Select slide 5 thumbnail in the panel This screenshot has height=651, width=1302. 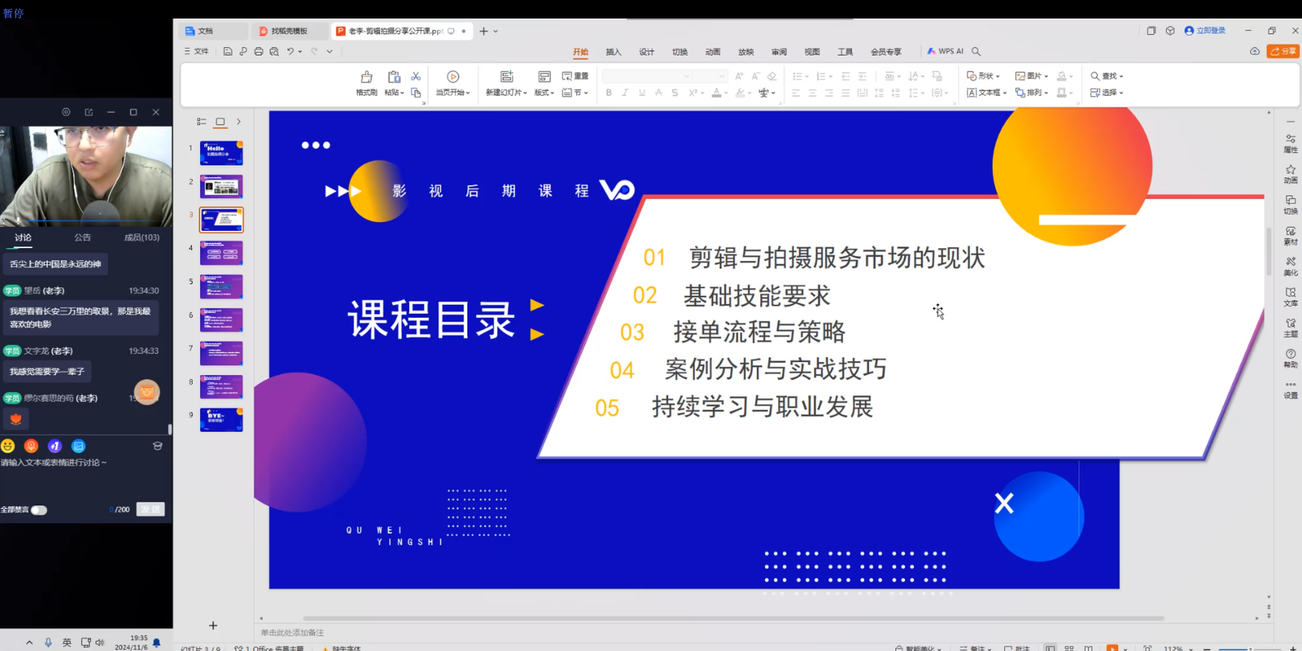pos(221,286)
